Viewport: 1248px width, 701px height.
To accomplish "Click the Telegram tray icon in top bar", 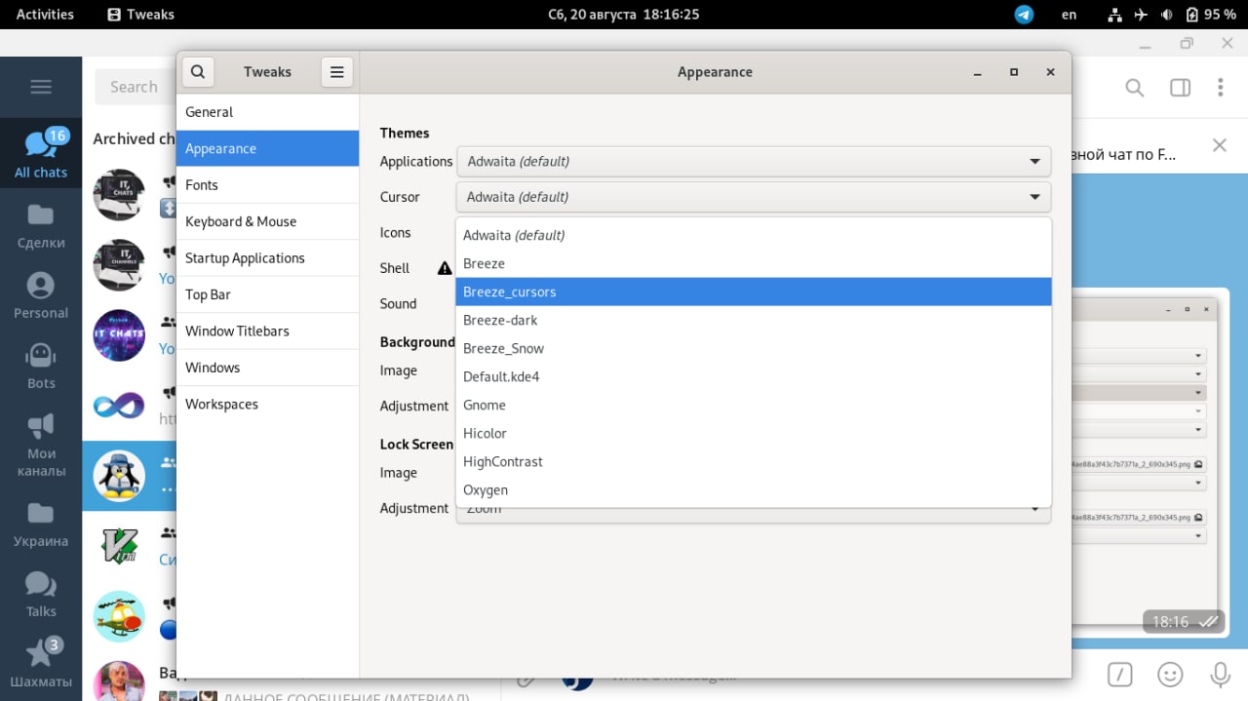I will [x=1024, y=15].
